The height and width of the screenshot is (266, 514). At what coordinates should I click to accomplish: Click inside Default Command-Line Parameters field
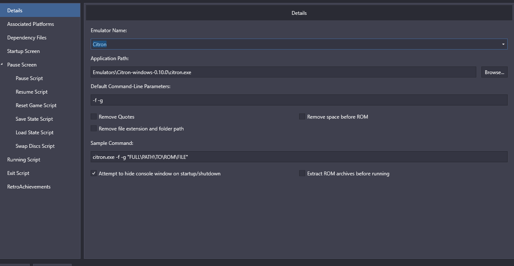[299, 100]
